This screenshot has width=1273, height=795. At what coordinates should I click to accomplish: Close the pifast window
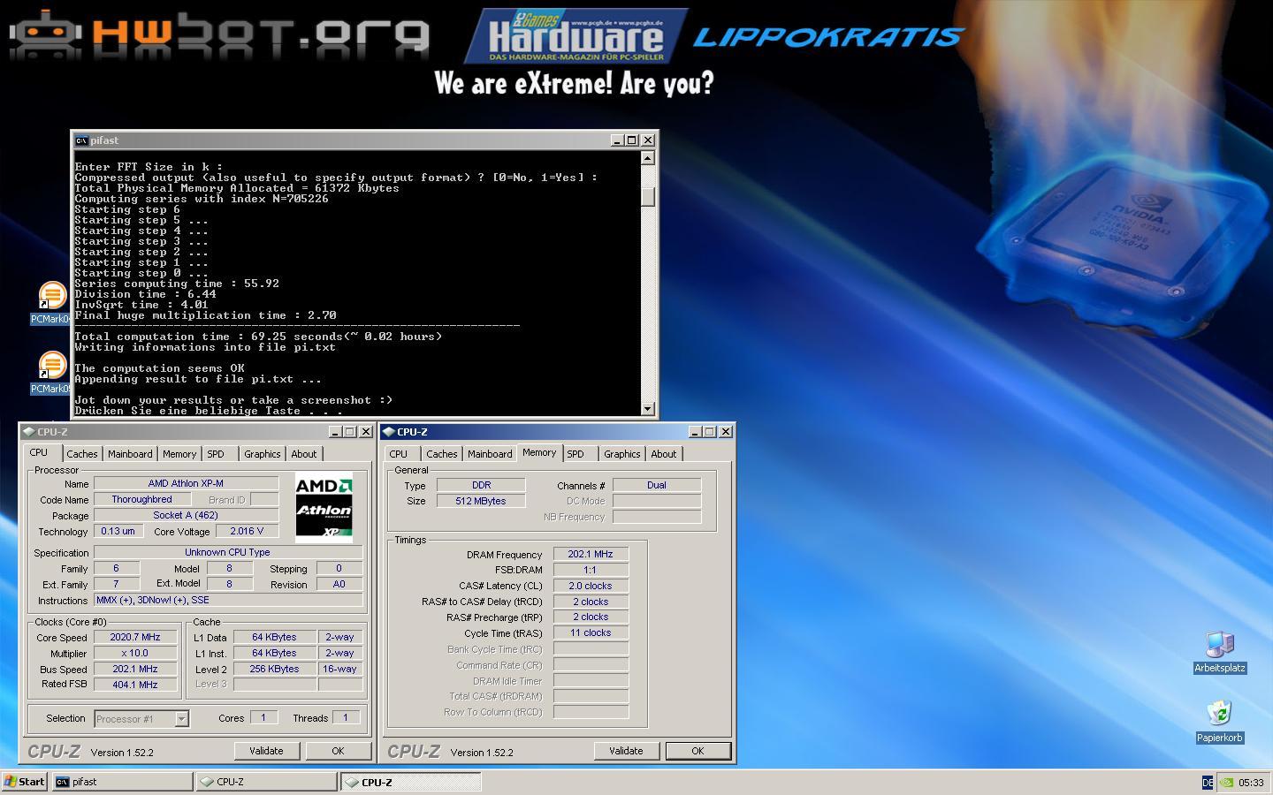tap(648, 140)
